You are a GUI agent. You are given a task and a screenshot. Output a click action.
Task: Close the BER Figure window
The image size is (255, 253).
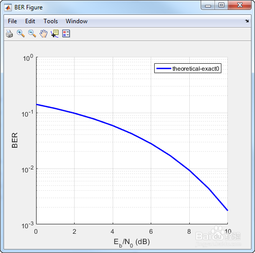(240, 5)
